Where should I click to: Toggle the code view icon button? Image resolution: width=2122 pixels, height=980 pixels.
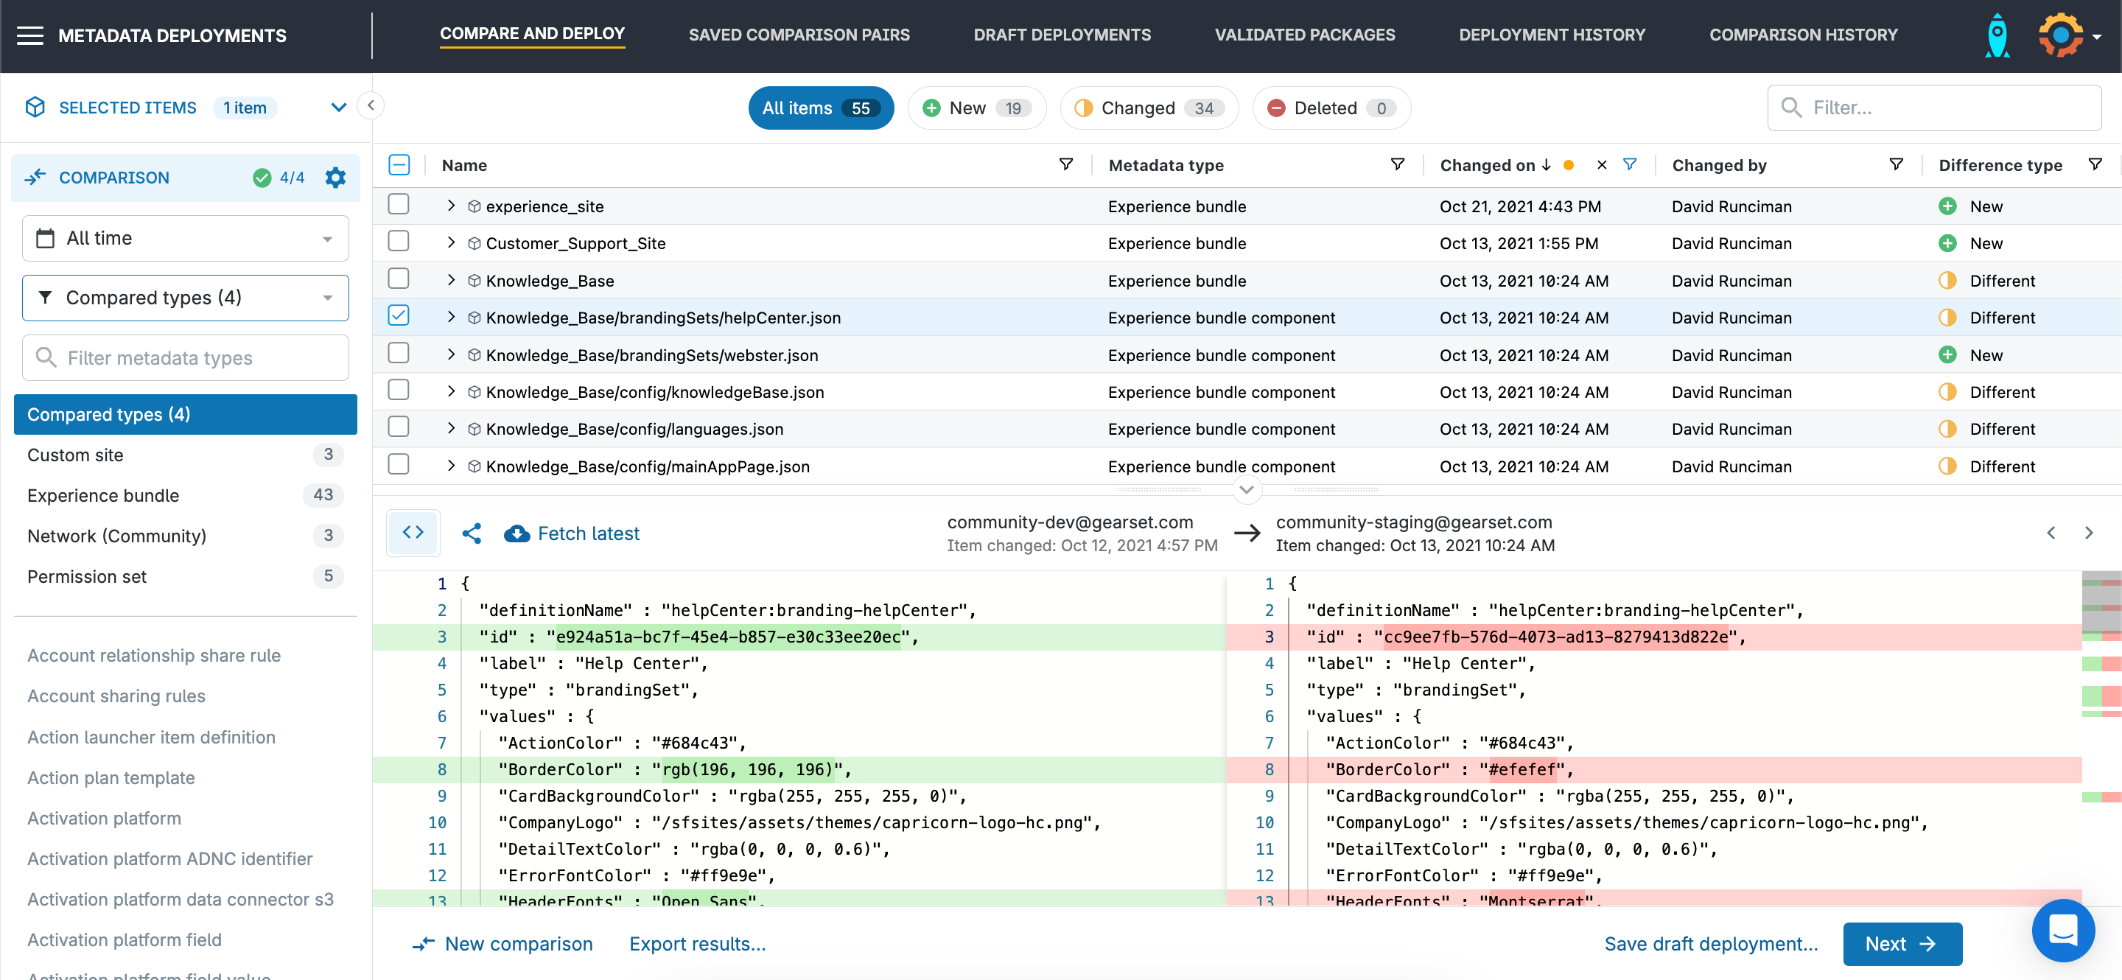413,533
